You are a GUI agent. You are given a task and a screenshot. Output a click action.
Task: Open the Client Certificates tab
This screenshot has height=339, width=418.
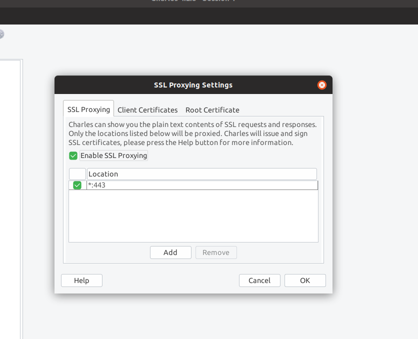click(147, 110)
